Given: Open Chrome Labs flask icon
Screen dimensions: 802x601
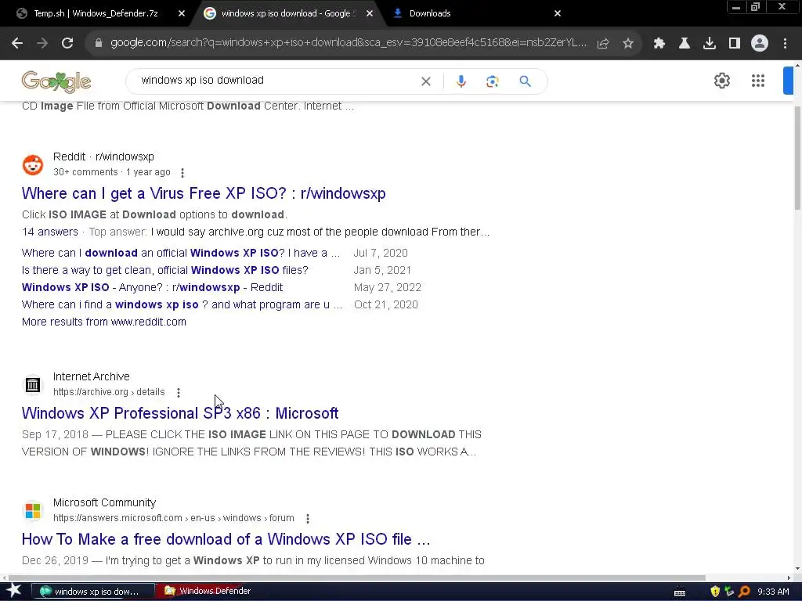Looking at the screenshot, I should point(685,44).
